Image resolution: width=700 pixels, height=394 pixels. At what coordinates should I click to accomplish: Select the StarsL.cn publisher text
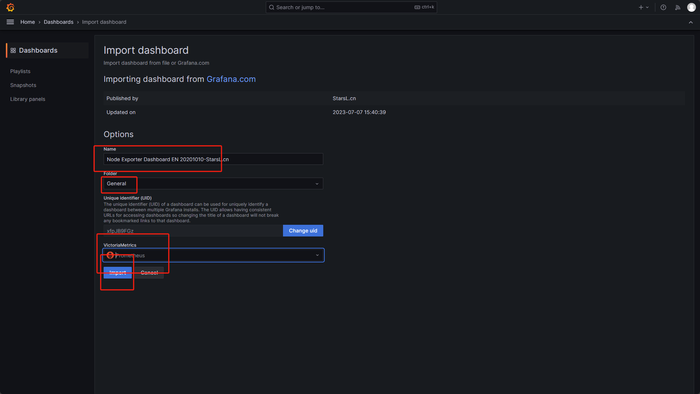[344, 98]
